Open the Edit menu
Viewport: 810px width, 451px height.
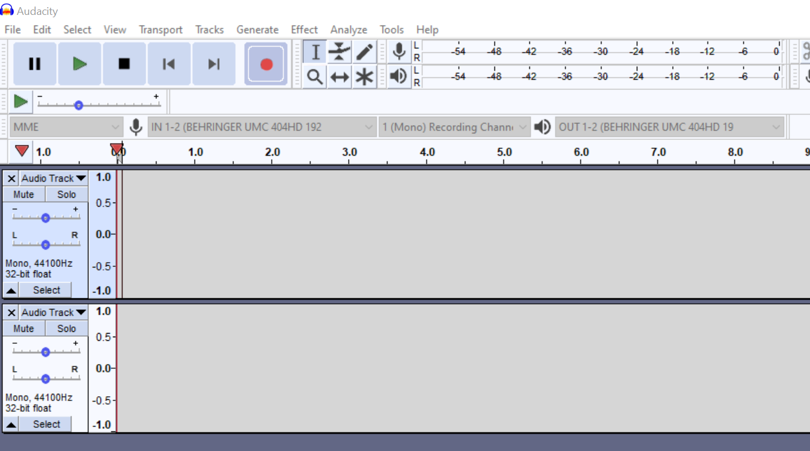coord(42,30)
